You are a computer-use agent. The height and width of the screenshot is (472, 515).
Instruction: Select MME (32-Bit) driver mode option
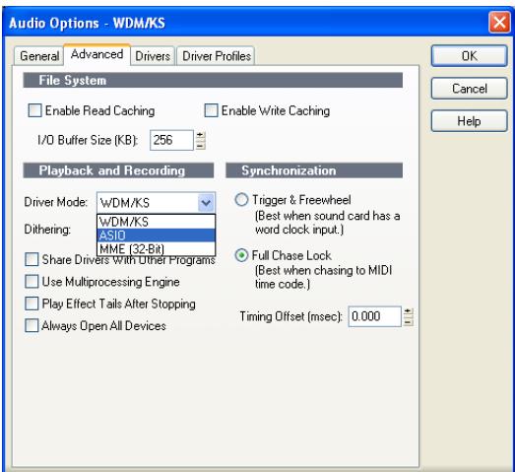coord(156,249)
